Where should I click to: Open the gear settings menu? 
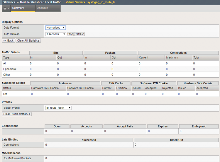[6, 8]
